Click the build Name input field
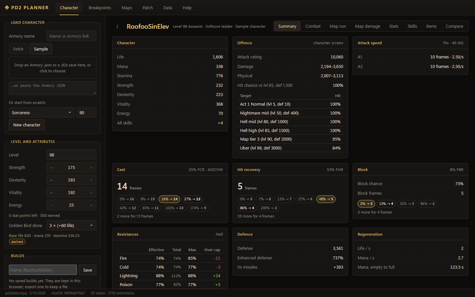Image resolution: width=475 pixels, height=297 pixels. [x=43, y=270]
